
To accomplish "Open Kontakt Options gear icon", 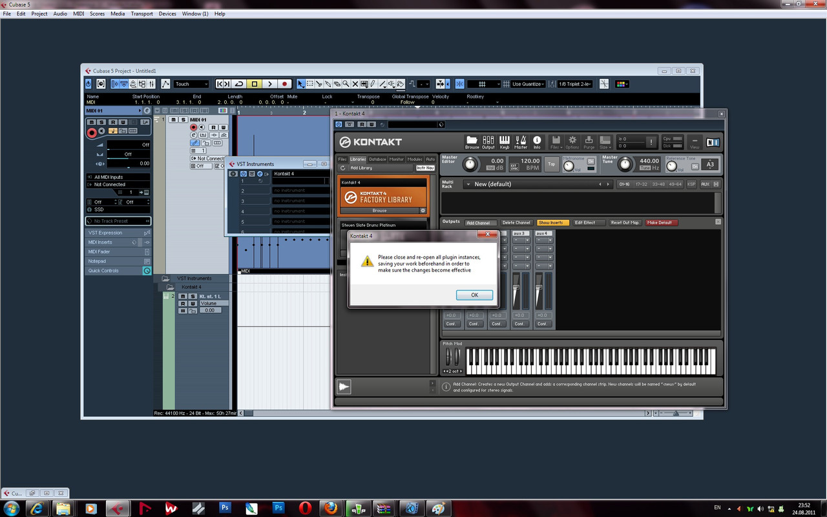I will pyautogui.click(x=572, y=142).
